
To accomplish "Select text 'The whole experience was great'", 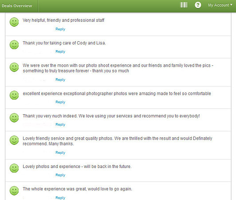I will pos(77,189).
